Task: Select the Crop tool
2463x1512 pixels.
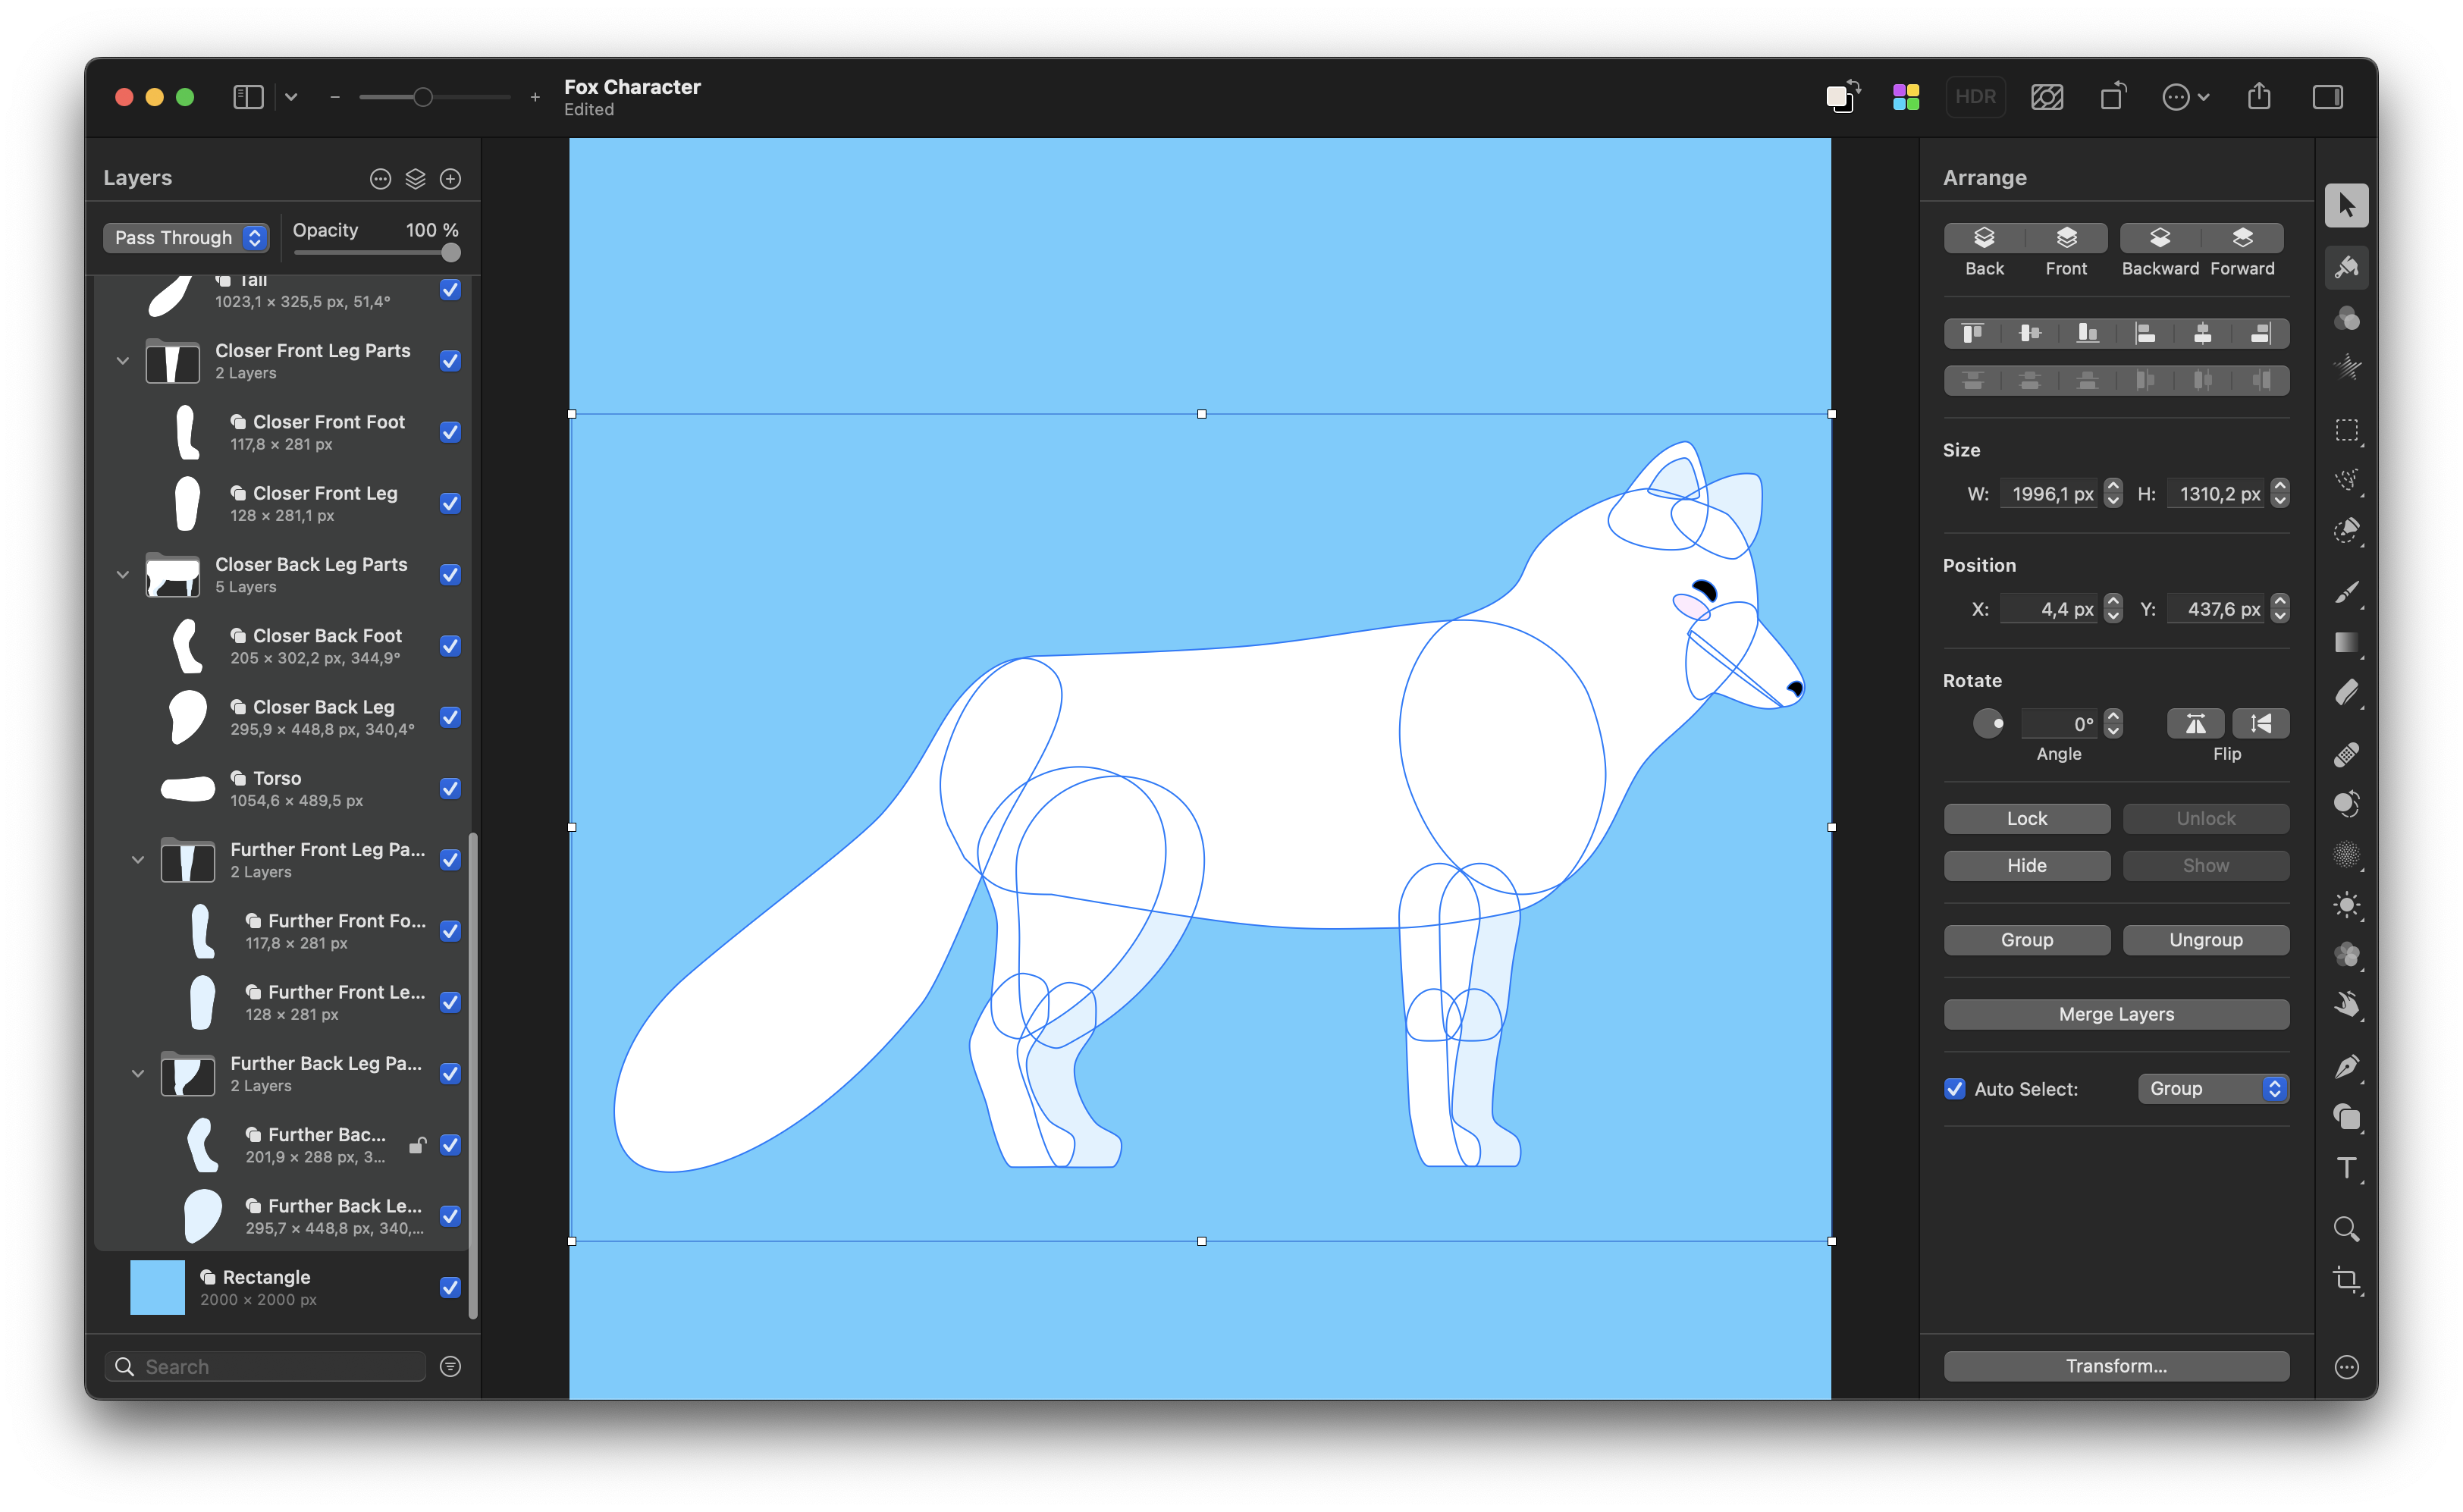Action: 2346,1279
